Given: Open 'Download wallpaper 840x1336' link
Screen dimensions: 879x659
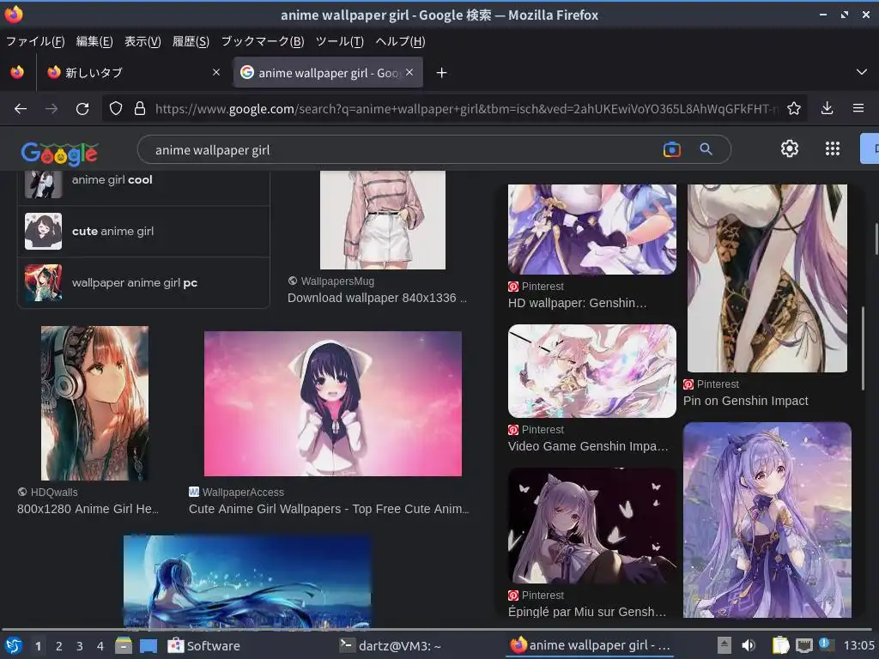Looking at the screenshot, I should pyautogui.click(x=377, y=298).
